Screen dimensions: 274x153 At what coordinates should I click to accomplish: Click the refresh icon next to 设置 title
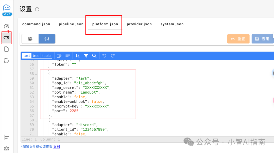tap(37, 9)
